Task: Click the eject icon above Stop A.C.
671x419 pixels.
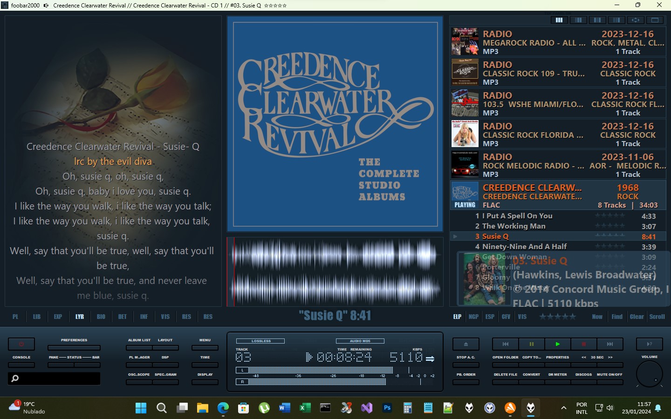Action: [466, 344]
